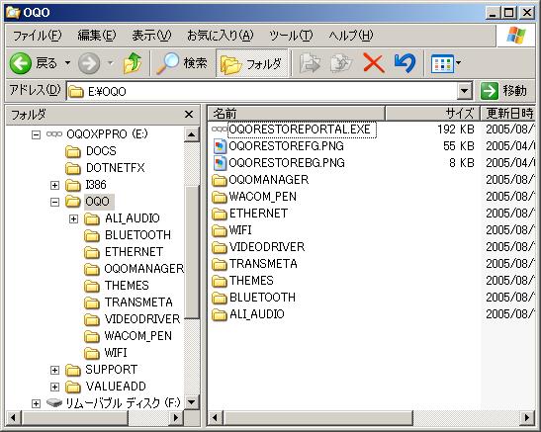Sort by the Name (名前) column header
Viewport: 541px width, 432px height.
(296, 113)
